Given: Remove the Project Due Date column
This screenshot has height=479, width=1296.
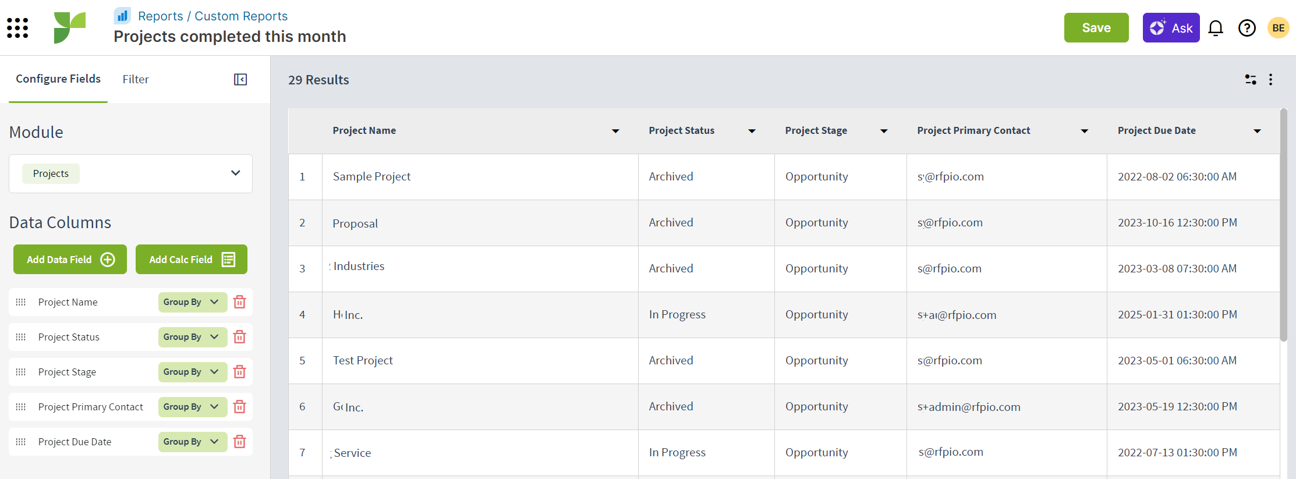Looking at the screenshot, I should (x=239, y=442).
